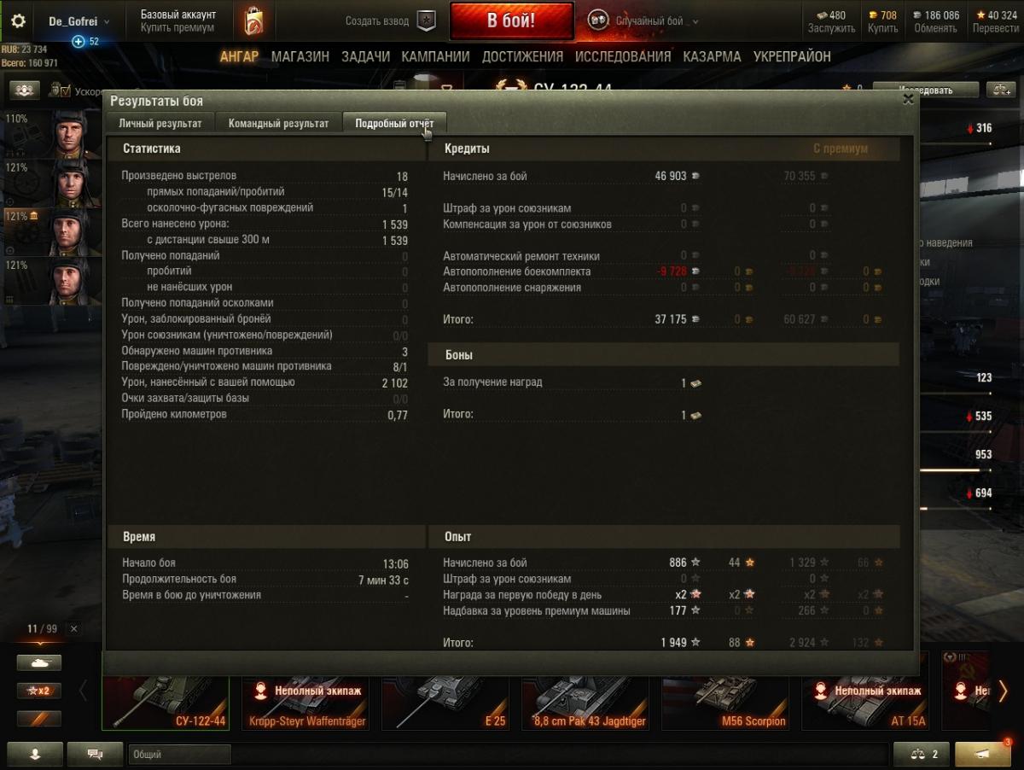Screen dimensions: 1024x770
Task: Open the УКРЕПРАЙОН menu
Action: pos(792,57)
